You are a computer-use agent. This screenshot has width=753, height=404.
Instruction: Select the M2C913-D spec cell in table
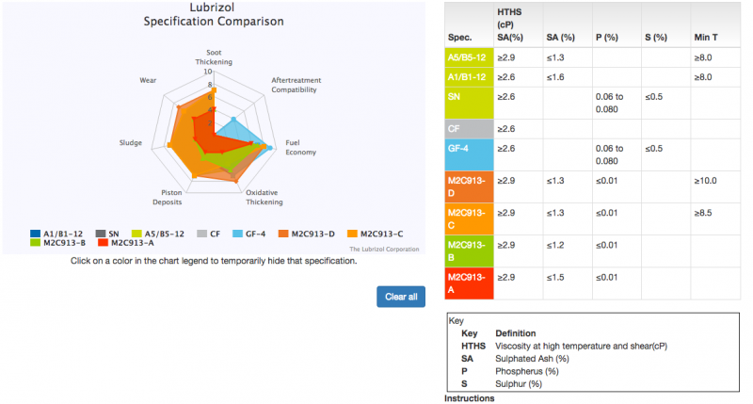[469, 186]
